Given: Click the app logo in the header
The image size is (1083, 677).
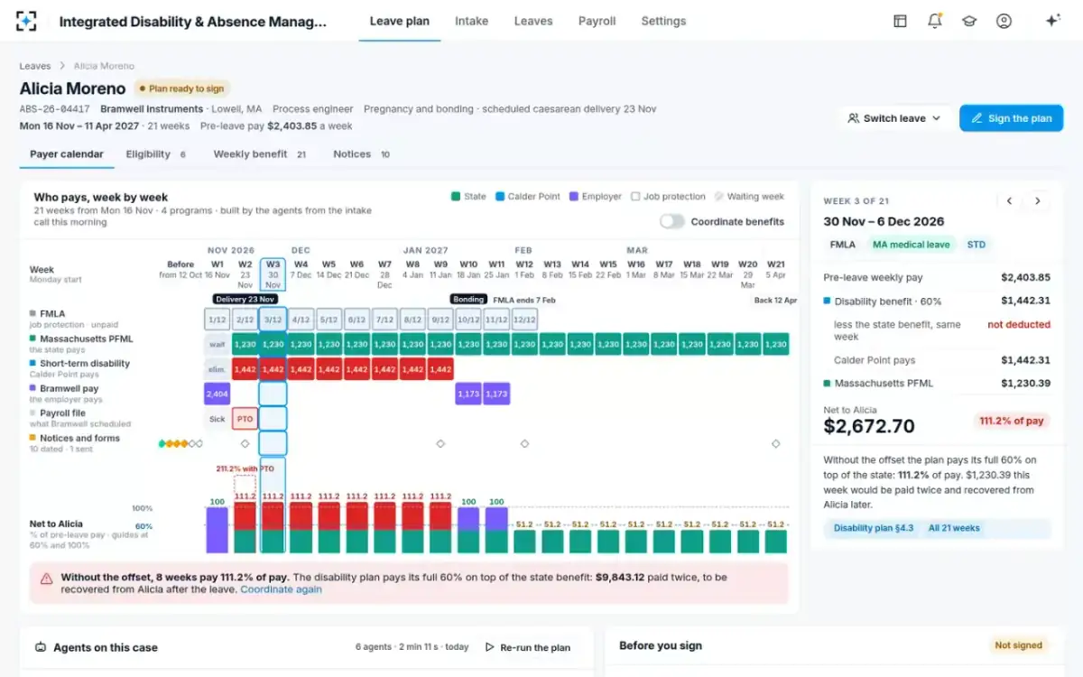Looking at the screenshot, I should click(x=27, y=22).
